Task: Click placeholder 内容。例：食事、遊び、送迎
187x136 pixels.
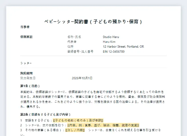Action: [x=103, y=125]
